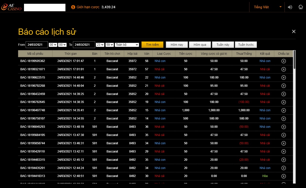
Task: Mute sound with the speaker icon
Action: [x=290, y=7]
